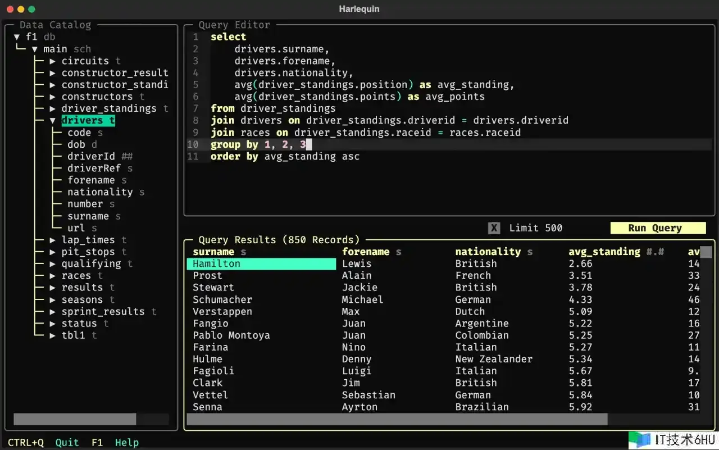
Task: Select the url column in drivers
Action: point(82,228)
